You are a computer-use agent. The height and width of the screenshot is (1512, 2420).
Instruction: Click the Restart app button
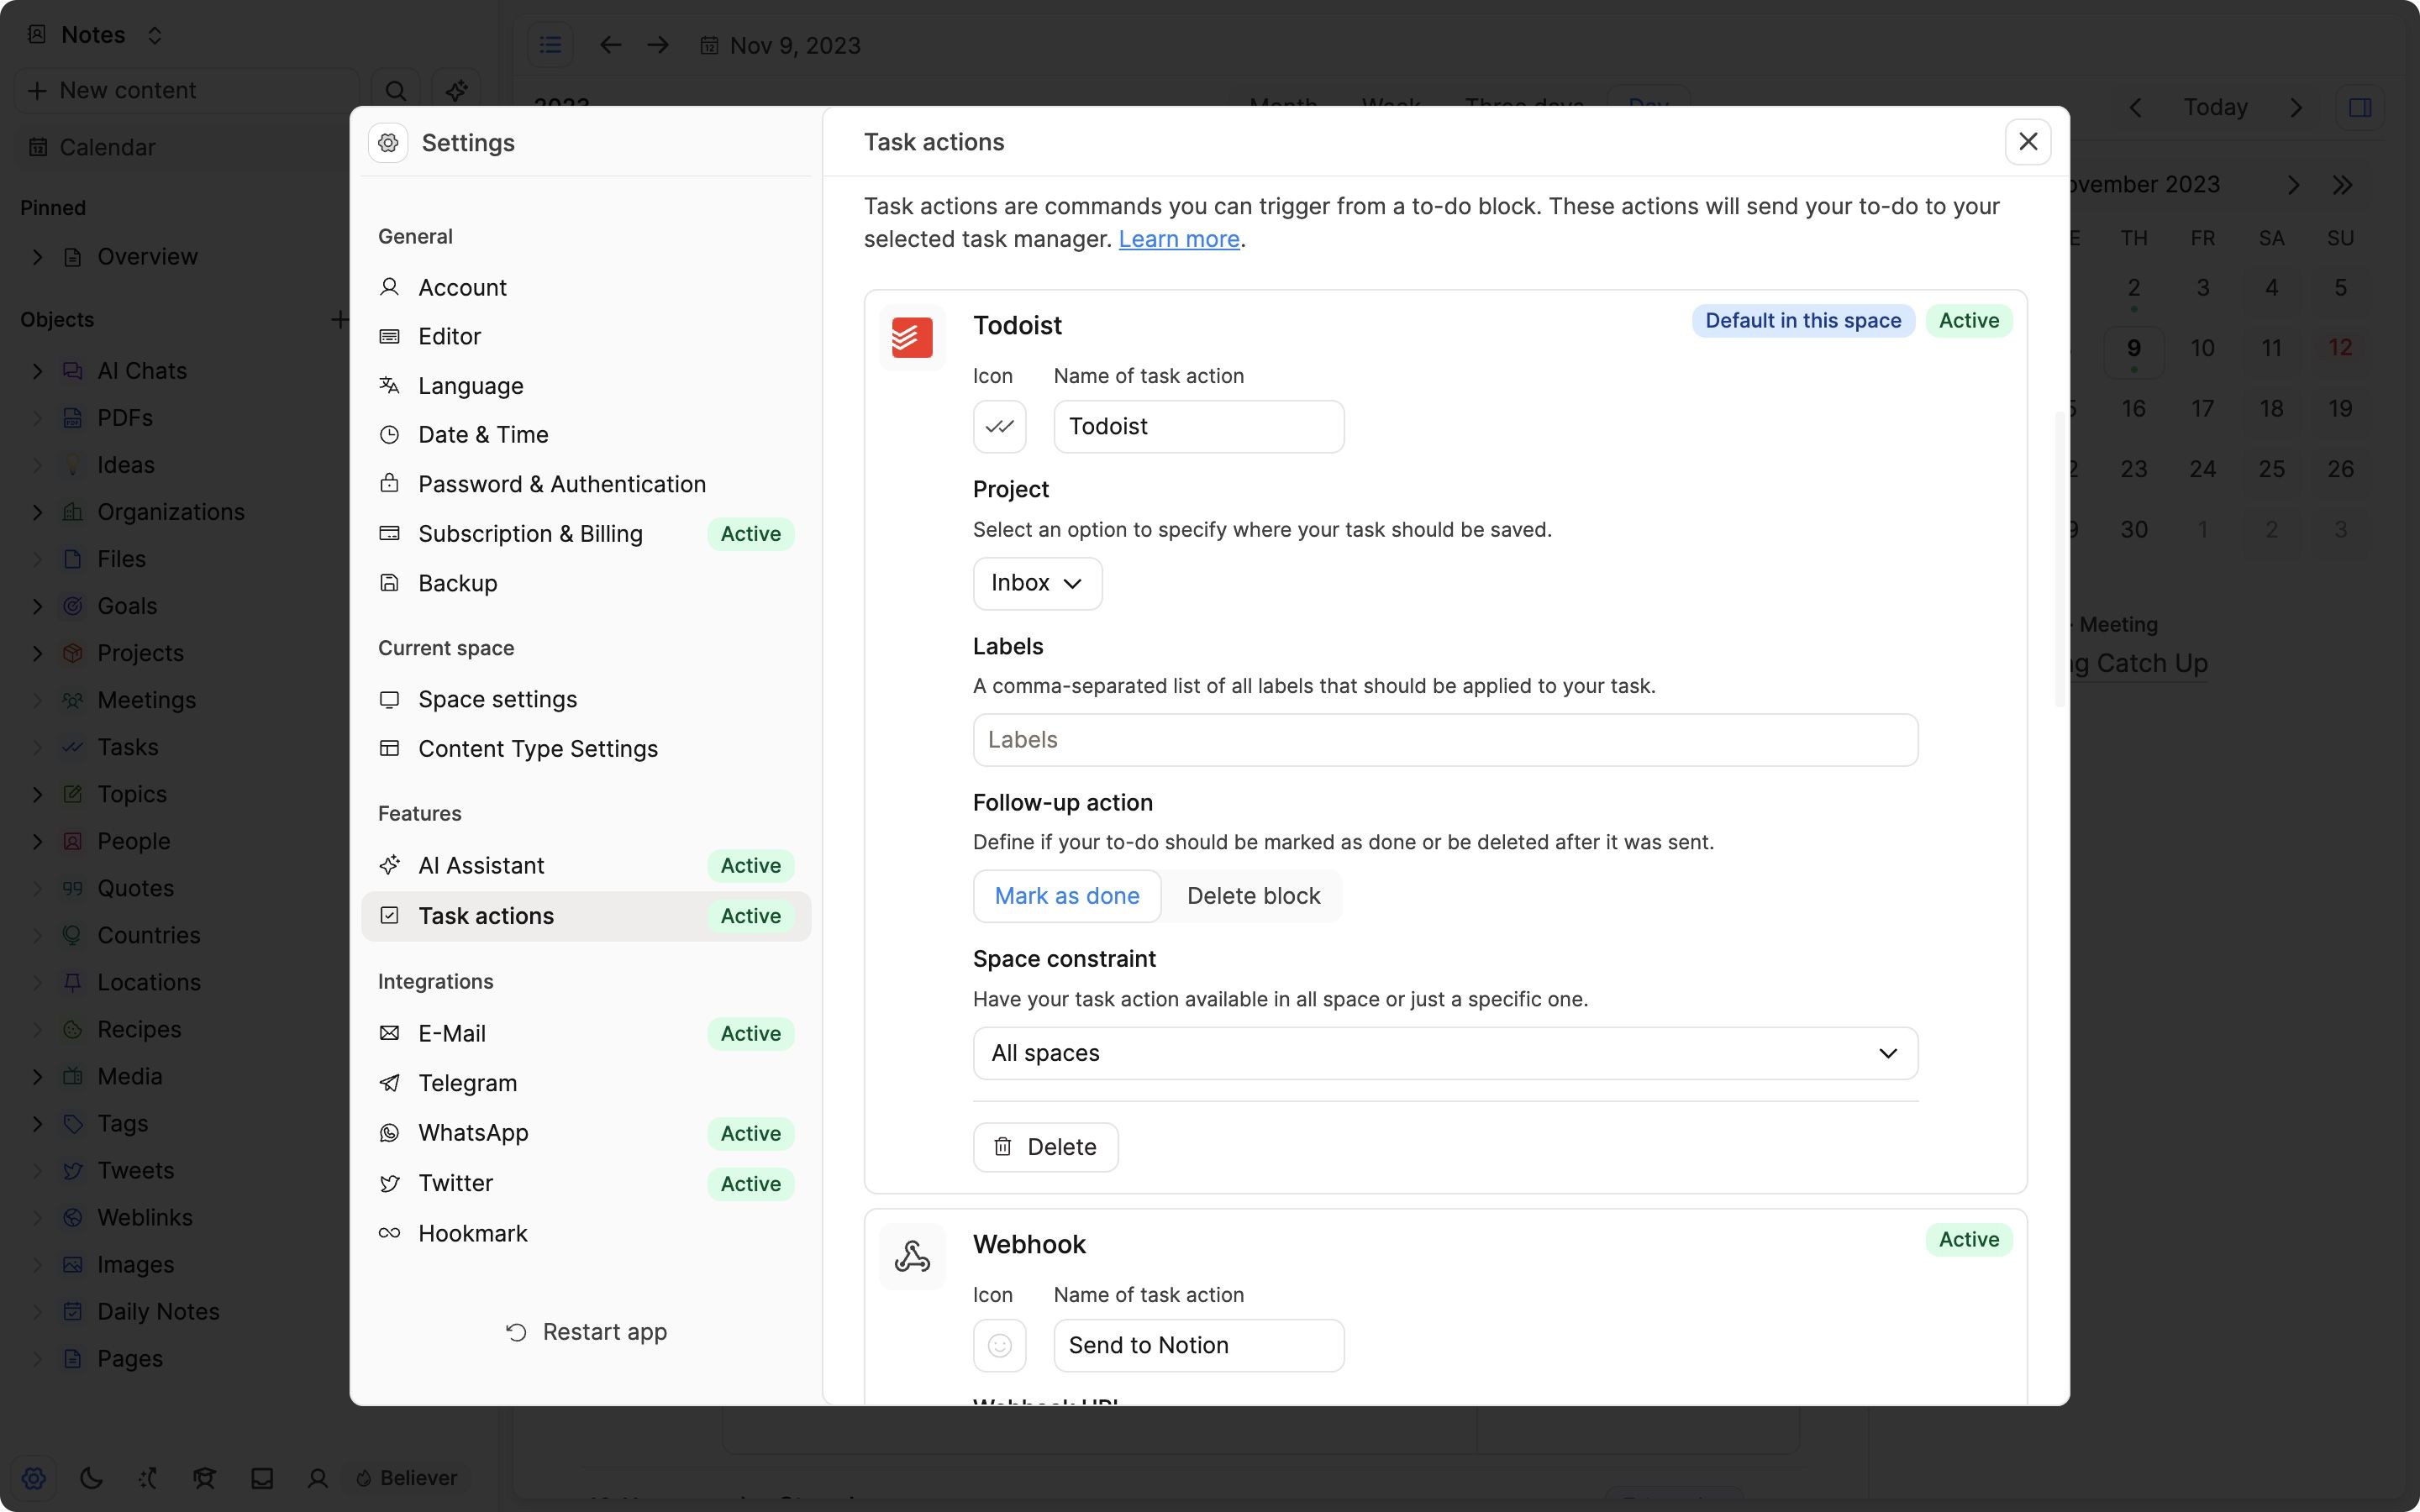587,1331
